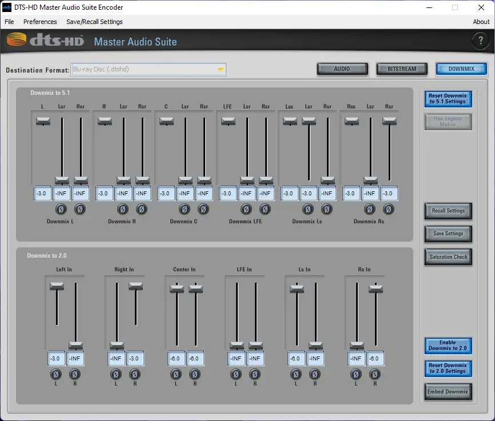Click the Recall Settings button
Image resolution: width=495 pixels, height=421 pixels.
coord(448,211)
